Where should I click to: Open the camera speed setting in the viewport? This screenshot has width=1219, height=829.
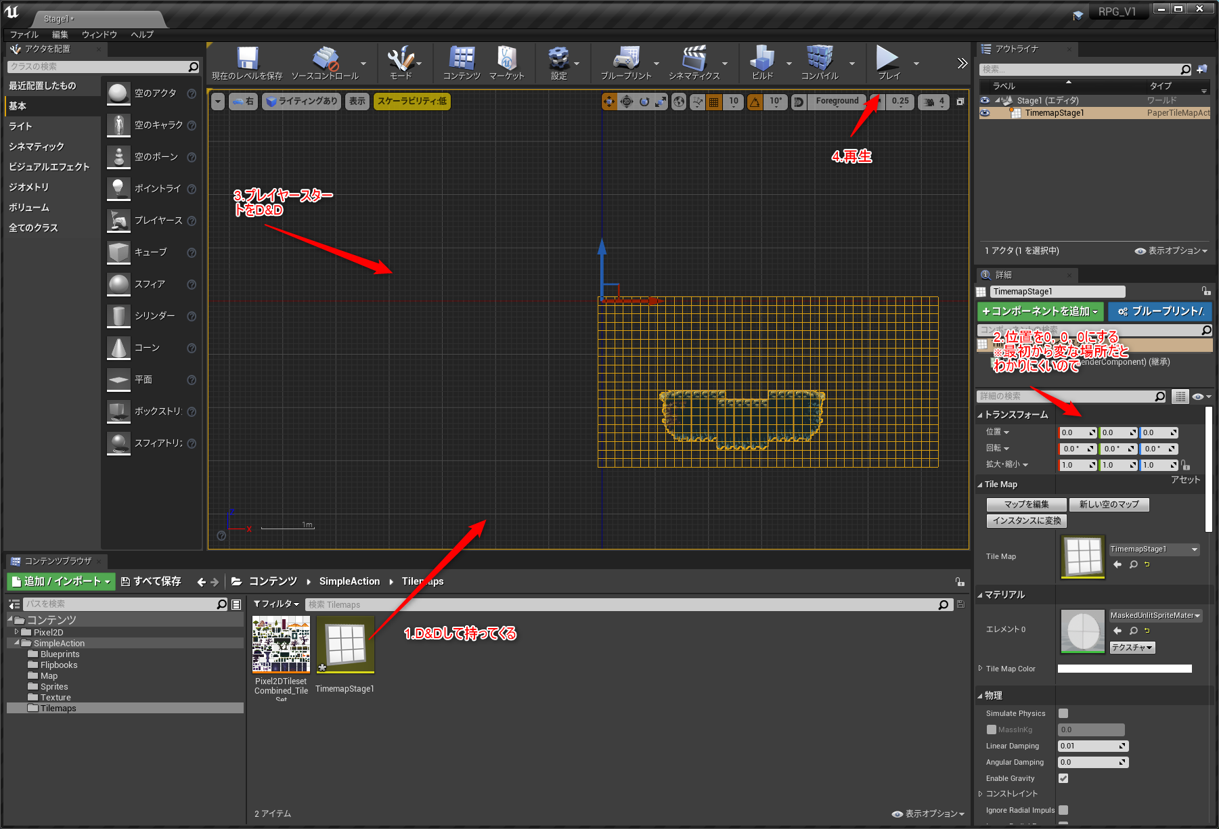[x=935, y=102]
